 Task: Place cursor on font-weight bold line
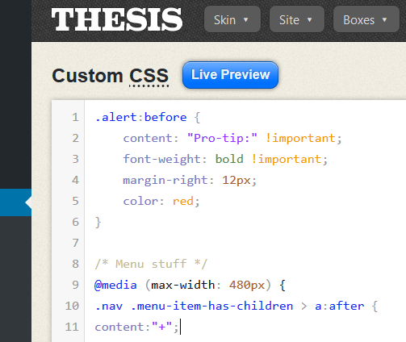click(x=225, y=159)
